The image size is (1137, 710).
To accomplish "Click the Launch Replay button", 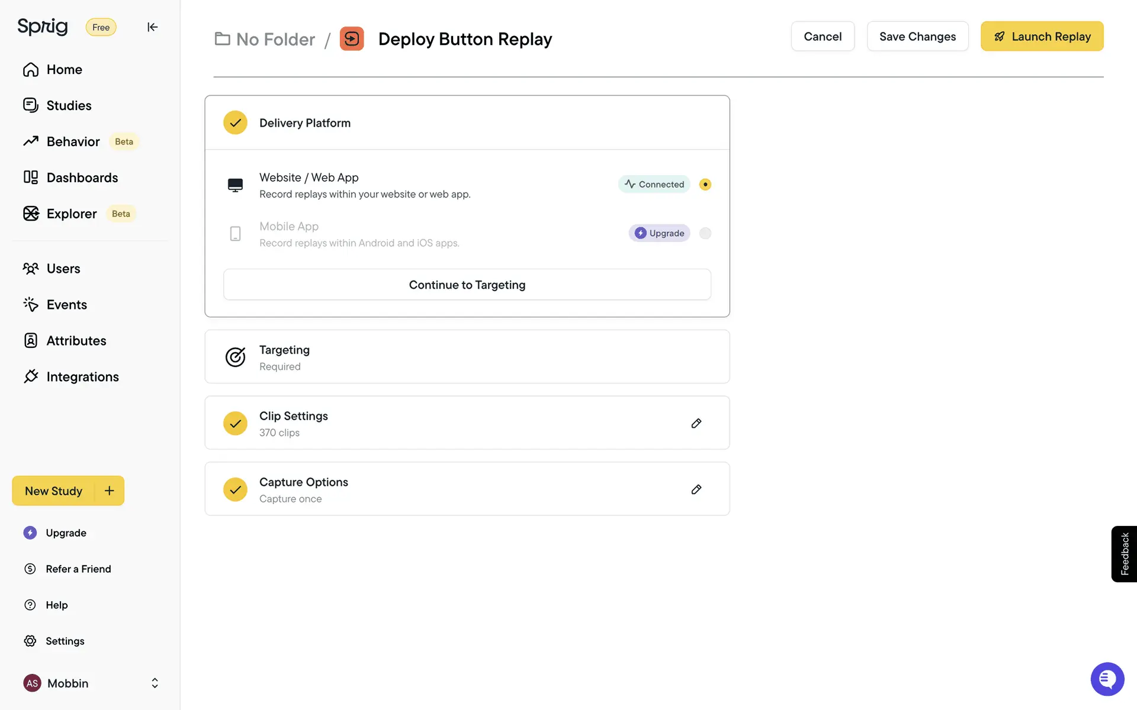I will tap(1042, 37).
